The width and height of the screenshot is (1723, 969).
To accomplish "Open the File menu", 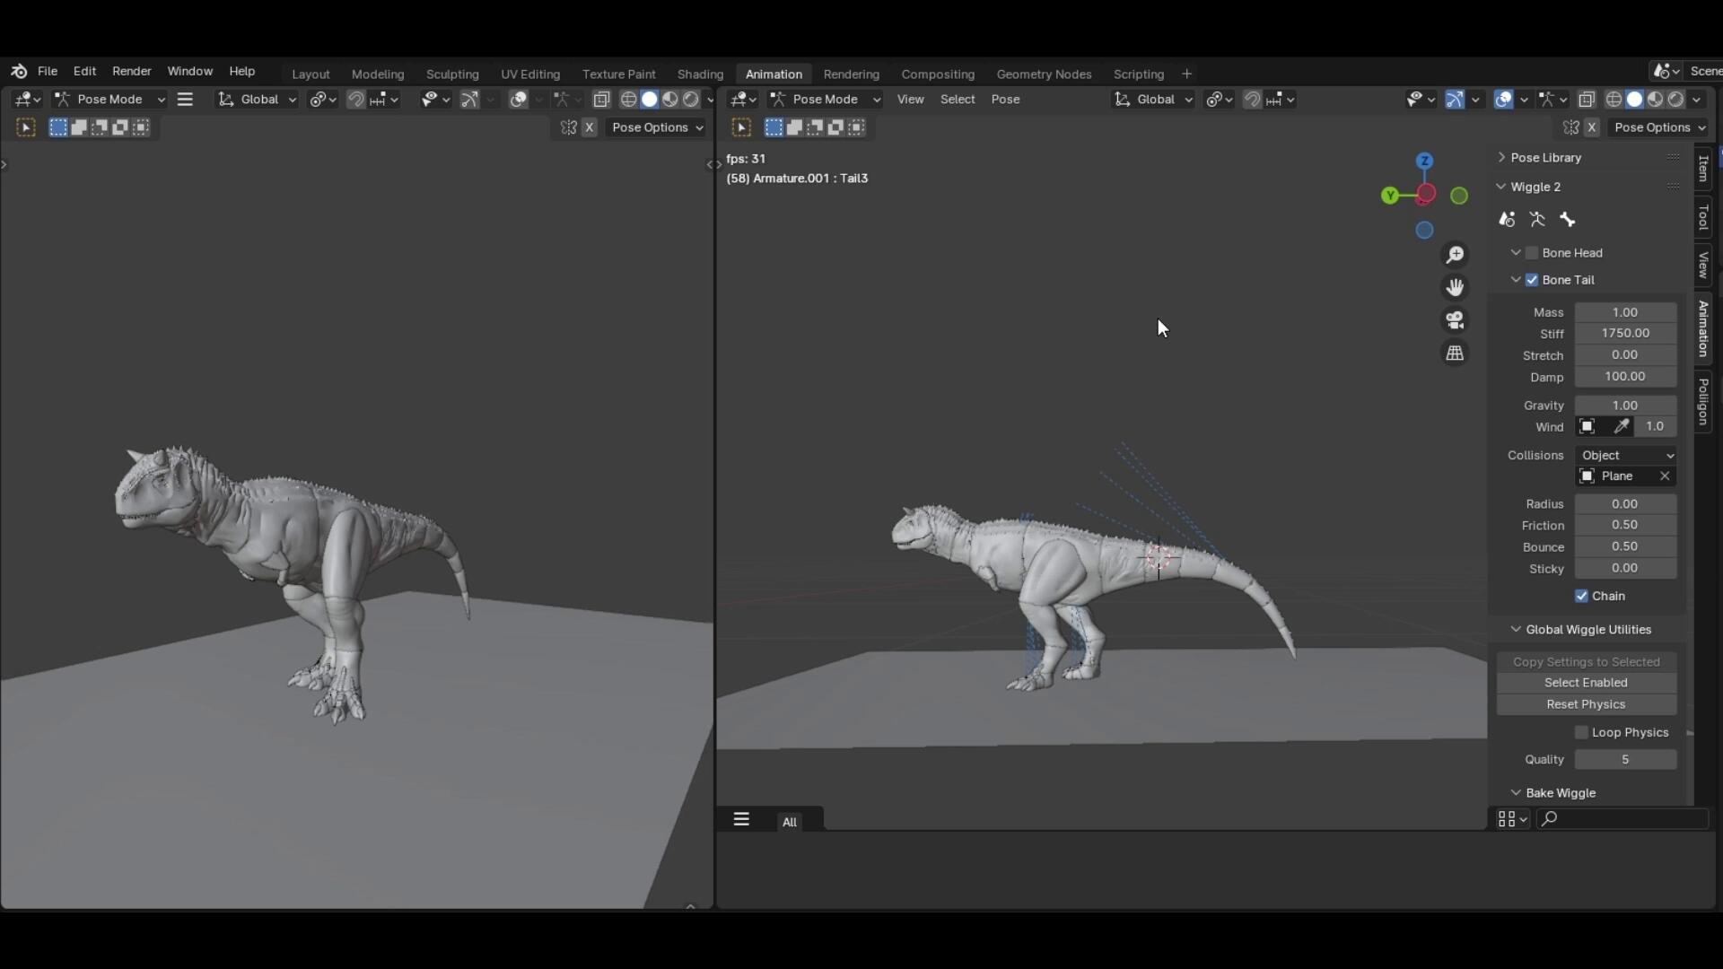I will pos(48,71).
